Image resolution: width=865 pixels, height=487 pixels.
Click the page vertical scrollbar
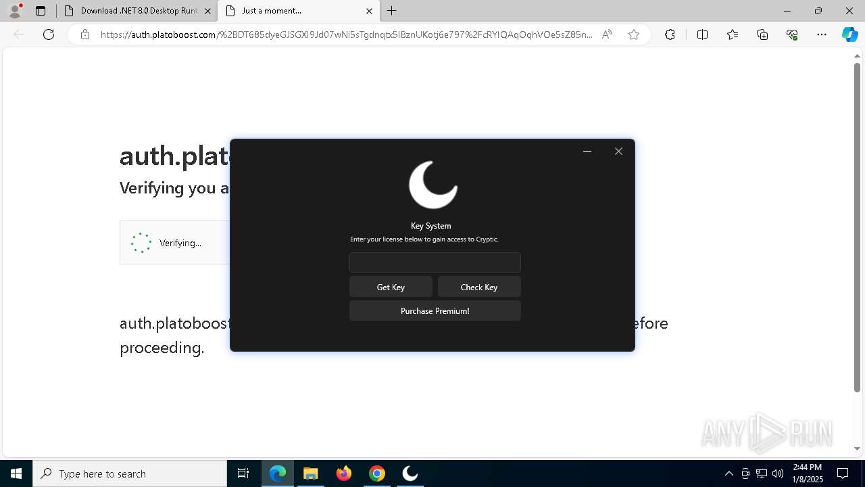[857, 227]
